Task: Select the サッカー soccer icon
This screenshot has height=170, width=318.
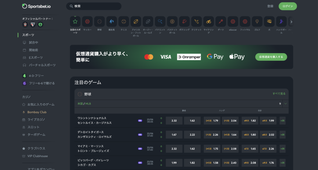Action: [87, 21]
